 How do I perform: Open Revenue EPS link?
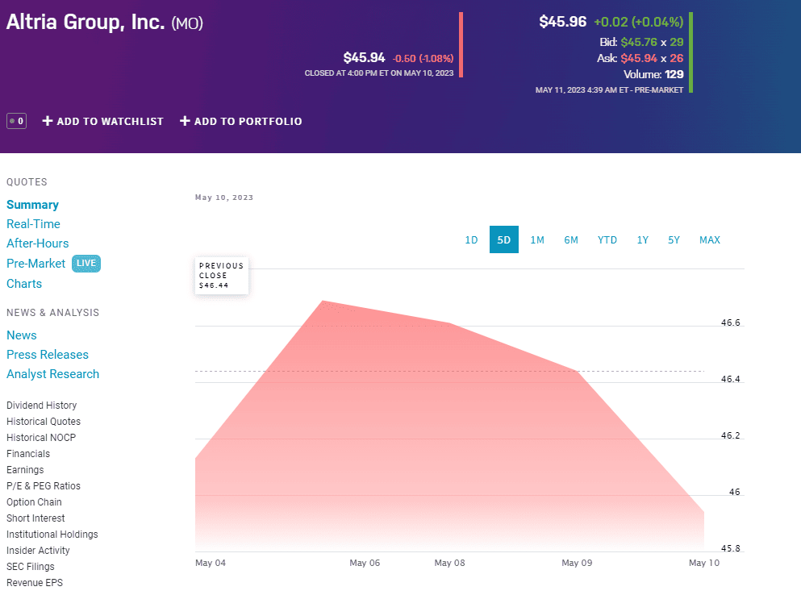(x=34, y=583)
